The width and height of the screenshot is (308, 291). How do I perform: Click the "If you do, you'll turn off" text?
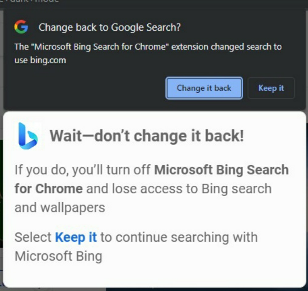click(83, 170)
